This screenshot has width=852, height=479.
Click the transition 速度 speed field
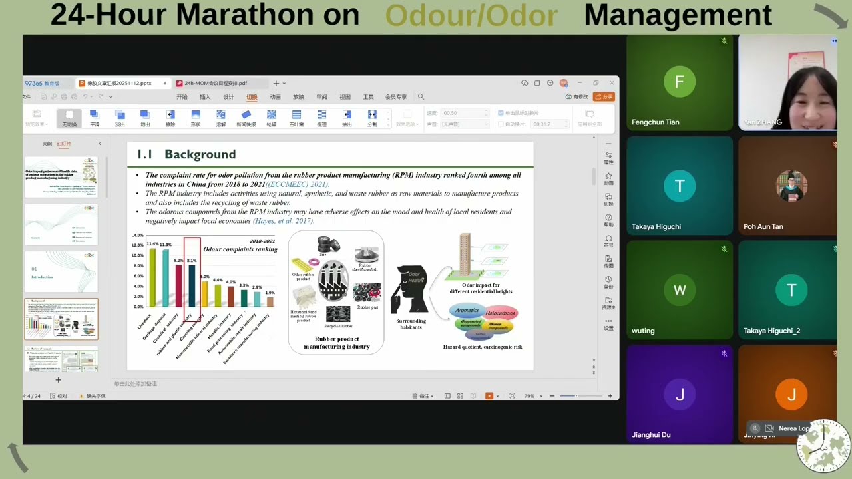465,113
